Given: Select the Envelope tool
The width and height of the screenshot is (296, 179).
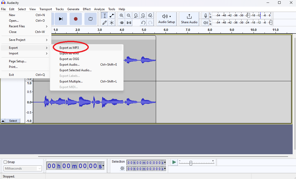Looking at the screenshot, I should tap(112, 16).
